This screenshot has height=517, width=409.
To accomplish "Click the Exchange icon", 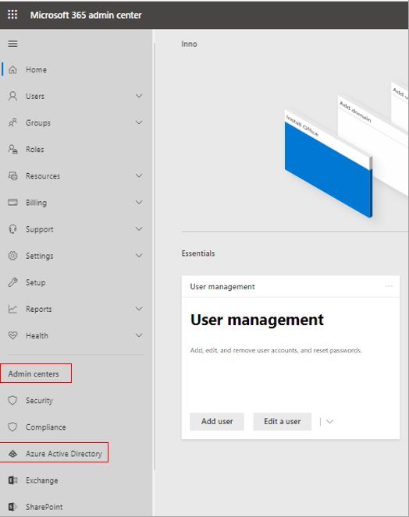I will (x=12, y=480).
